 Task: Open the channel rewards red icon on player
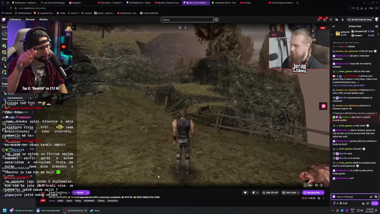[x=323, y=106]
